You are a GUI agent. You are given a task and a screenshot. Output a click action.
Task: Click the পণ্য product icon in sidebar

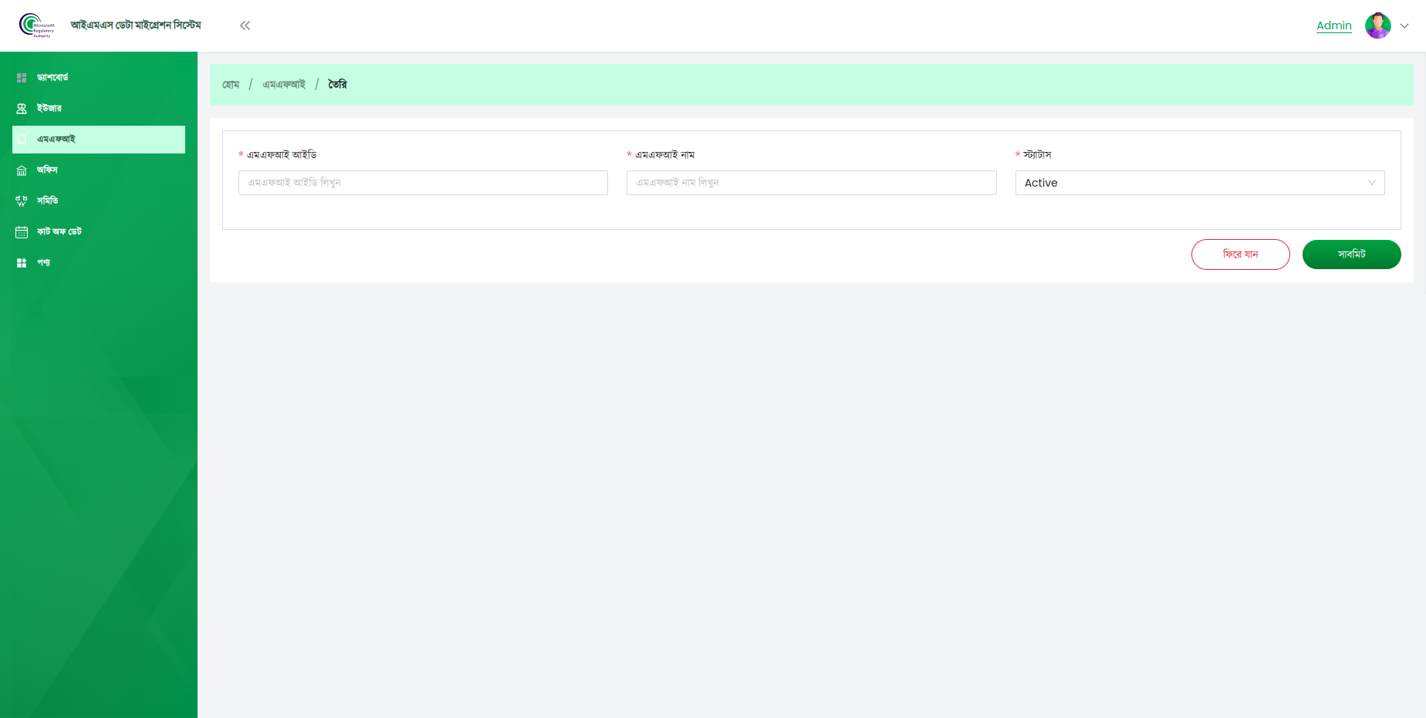click(x=22, y=263)
